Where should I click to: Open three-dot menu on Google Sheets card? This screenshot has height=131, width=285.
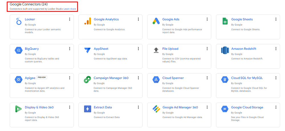(276, 19)
